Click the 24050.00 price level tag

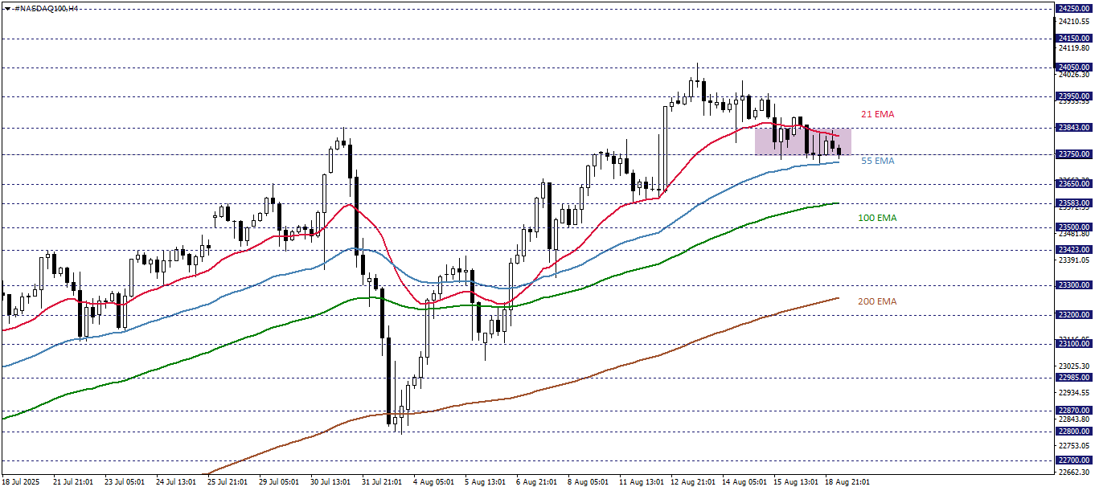[1074, 67]
